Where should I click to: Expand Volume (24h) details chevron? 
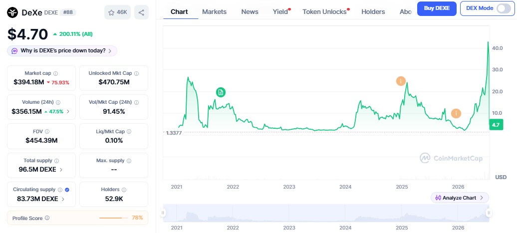click(x=68, y=111)
